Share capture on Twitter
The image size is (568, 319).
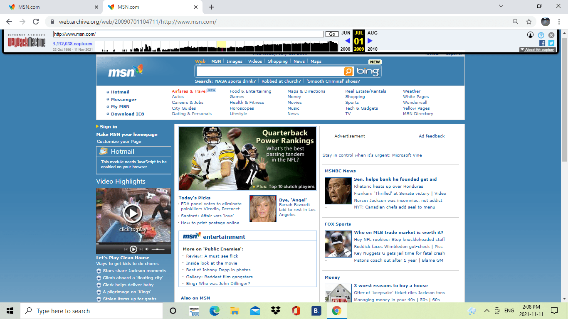pyautogui.click(x=551, y=43)
